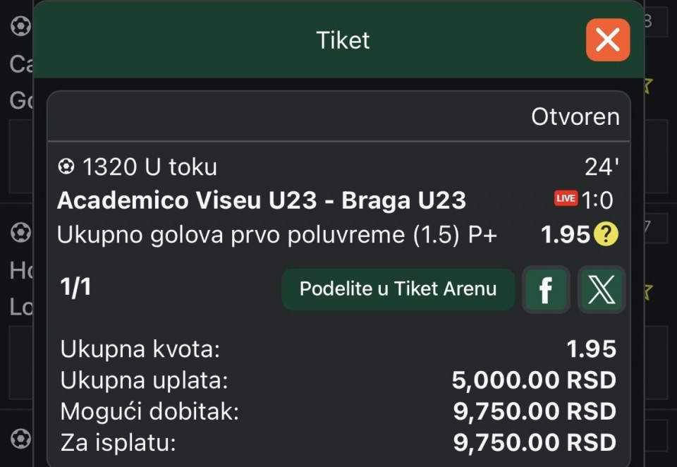Click the 24' match minute indicator
Screen dimensions: 677x467
click(602, 167)
